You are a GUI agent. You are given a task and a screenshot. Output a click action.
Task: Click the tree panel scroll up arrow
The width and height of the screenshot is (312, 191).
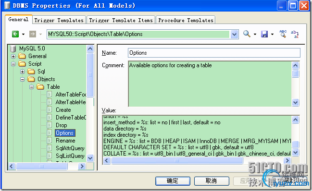(90, 48)
